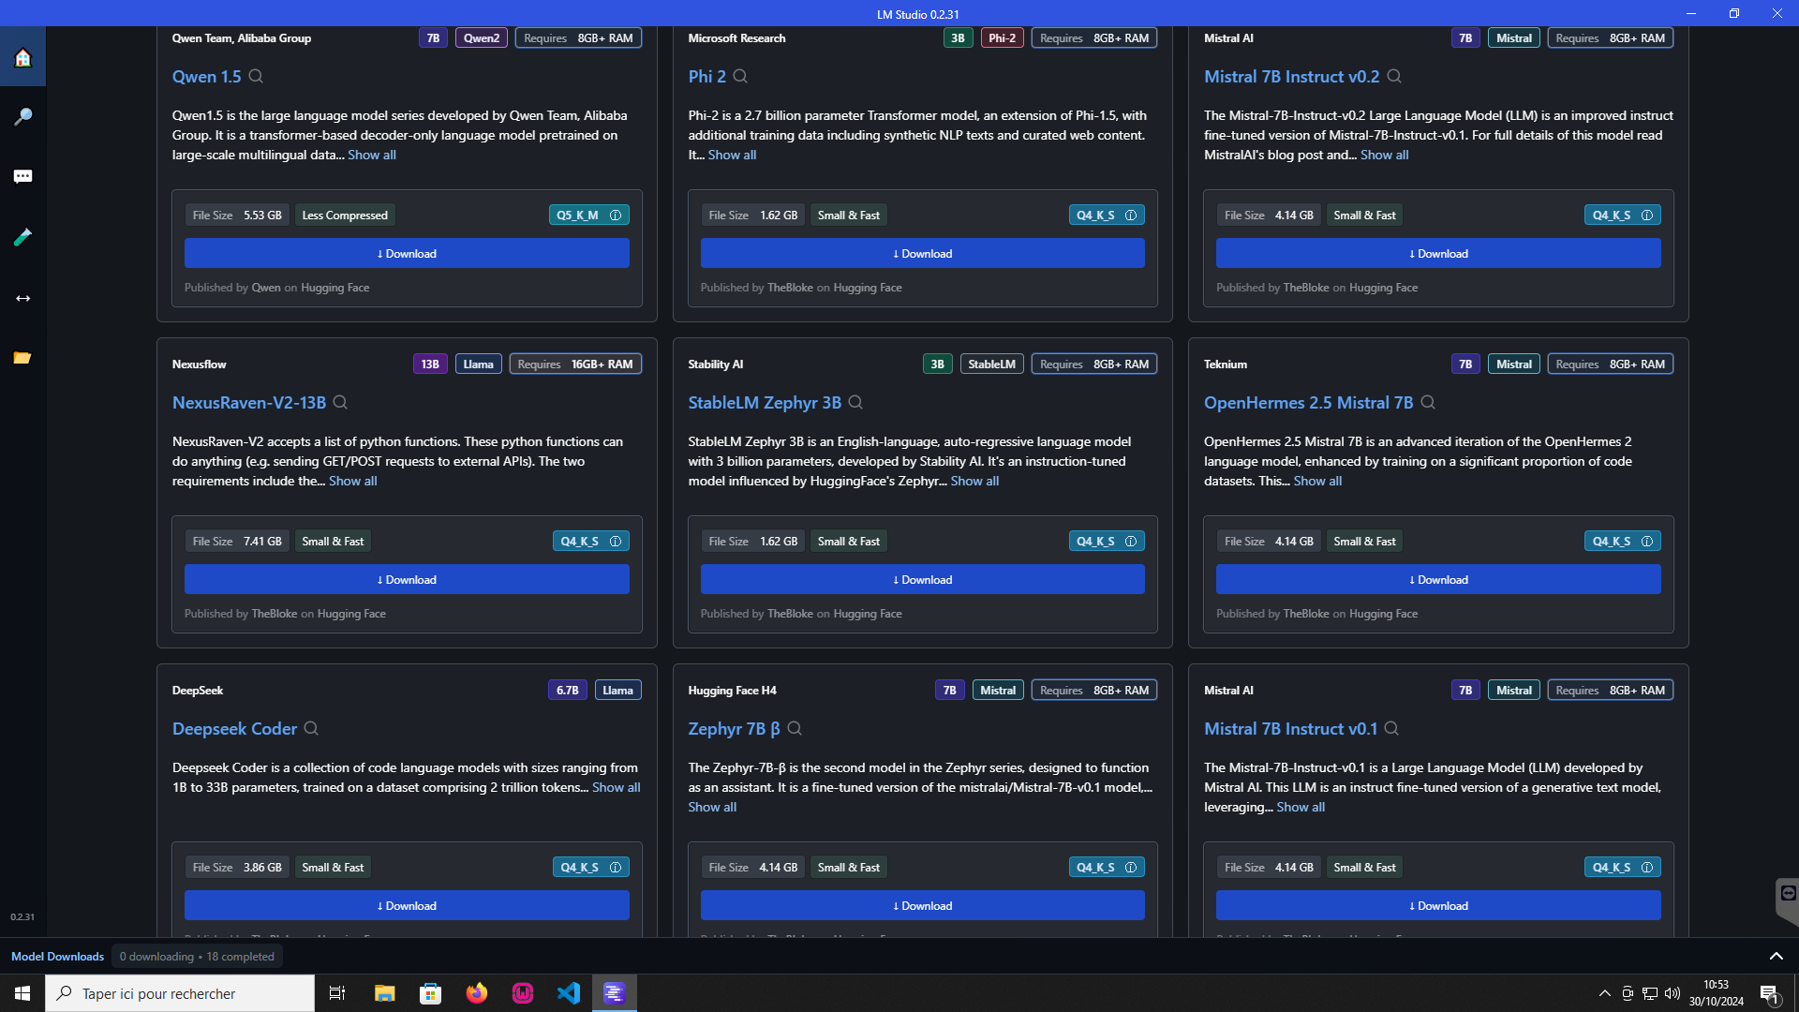The image size is (1799, 1012).
Task: Open the Playground pencil sidebar icon
Action: pyautogui.click(x=22, y=237)
